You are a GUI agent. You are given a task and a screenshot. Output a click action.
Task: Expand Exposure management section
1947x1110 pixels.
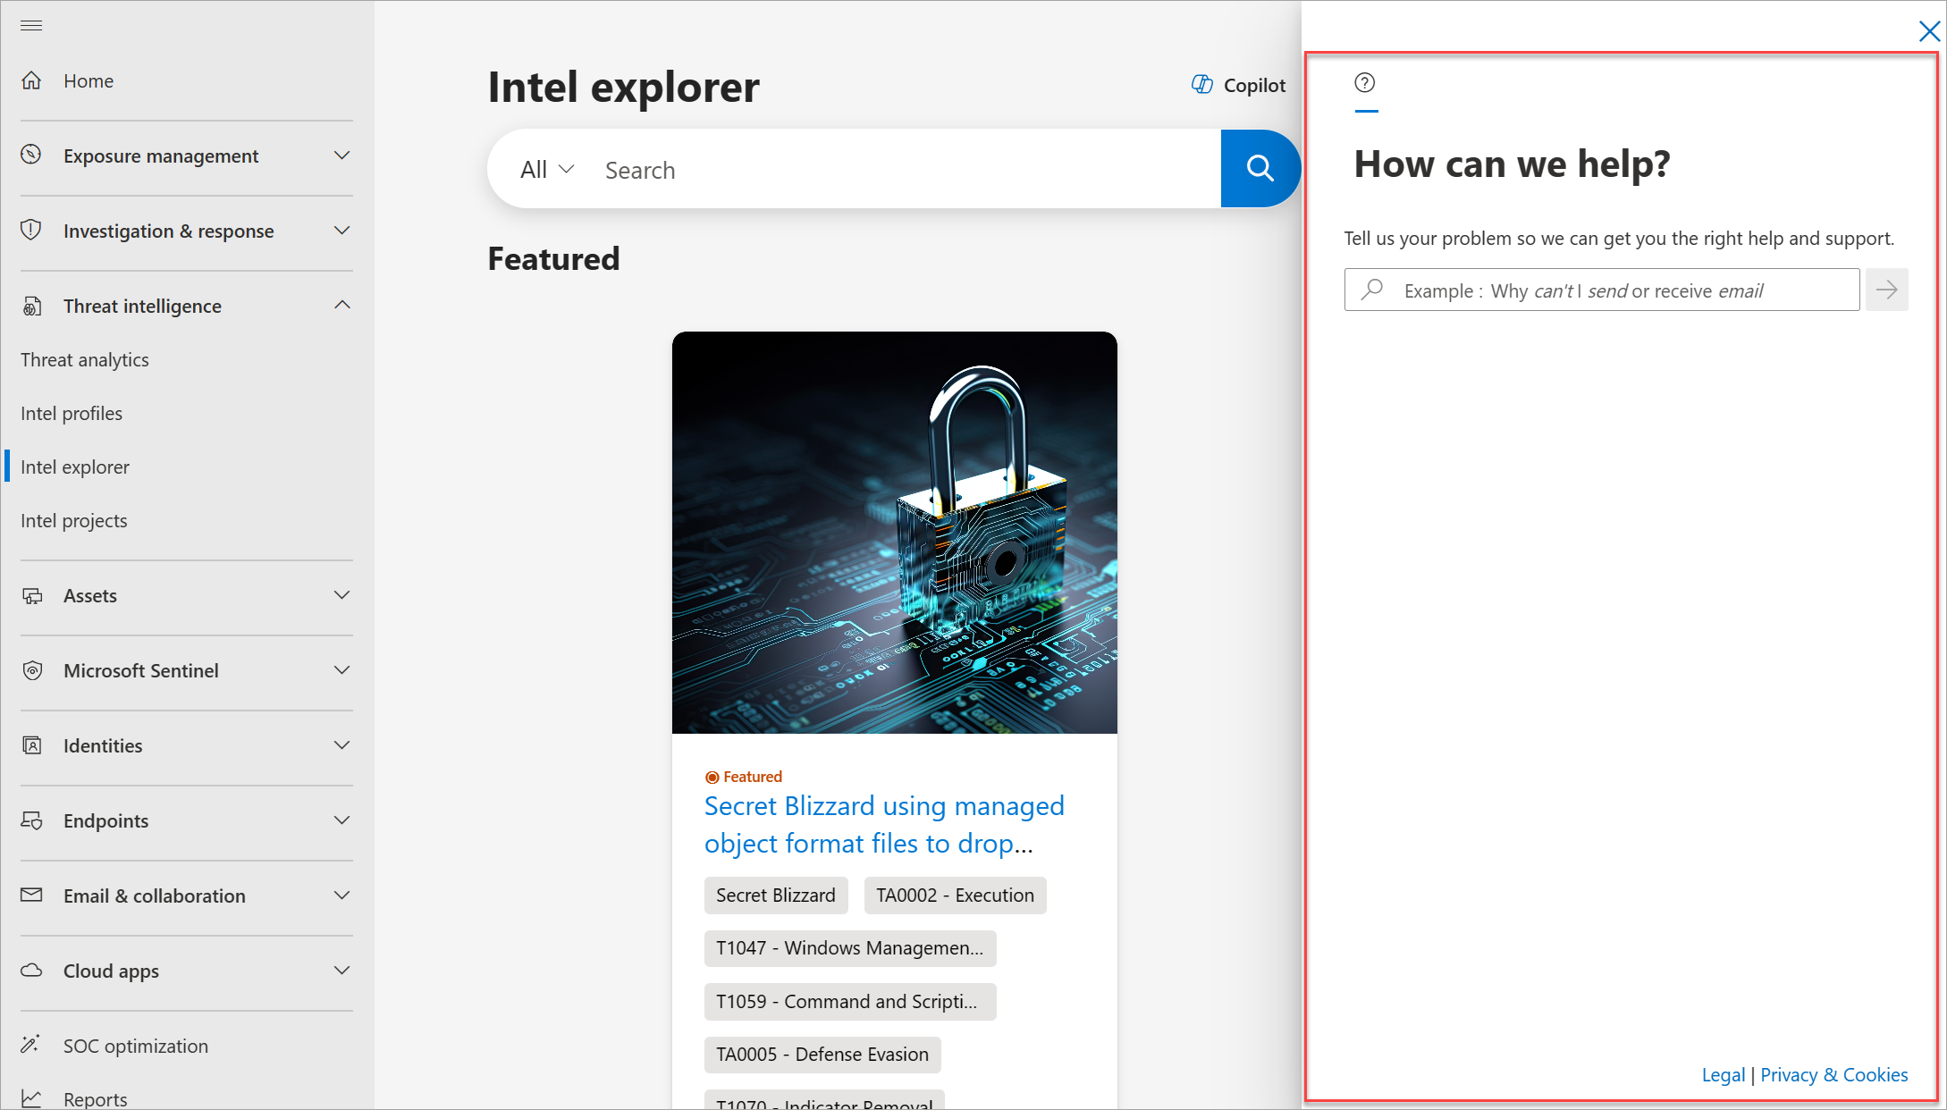pyautogui.click(x=341, y=156)
